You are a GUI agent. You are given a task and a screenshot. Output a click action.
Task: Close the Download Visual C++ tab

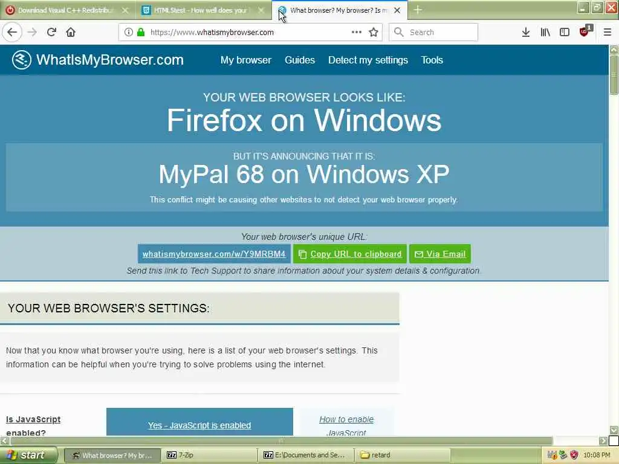(x=125, y=10)
